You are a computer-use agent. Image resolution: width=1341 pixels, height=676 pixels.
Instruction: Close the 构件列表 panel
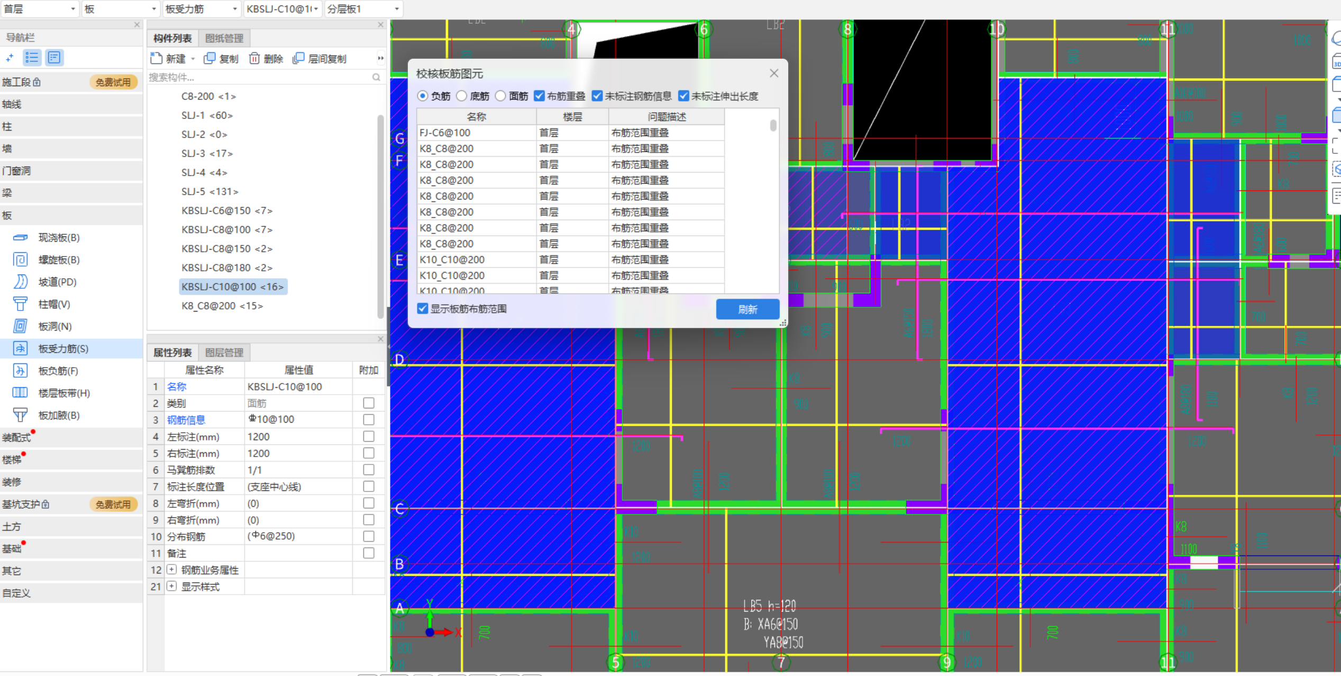coord(380,25)
